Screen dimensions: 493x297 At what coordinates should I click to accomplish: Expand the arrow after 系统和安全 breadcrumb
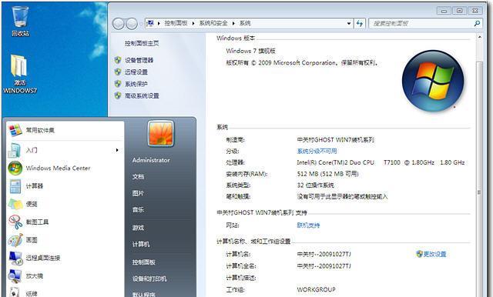(x=233, y=23)
